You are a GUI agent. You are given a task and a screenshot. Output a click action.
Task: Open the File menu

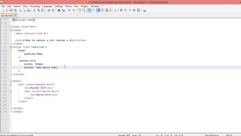pyautogui.click(x=3, y=6)
